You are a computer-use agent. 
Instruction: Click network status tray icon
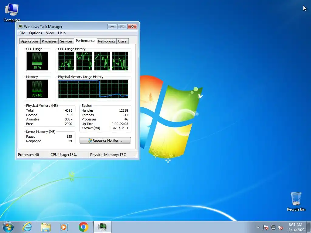pyautogui.click(x=273, y=228)
